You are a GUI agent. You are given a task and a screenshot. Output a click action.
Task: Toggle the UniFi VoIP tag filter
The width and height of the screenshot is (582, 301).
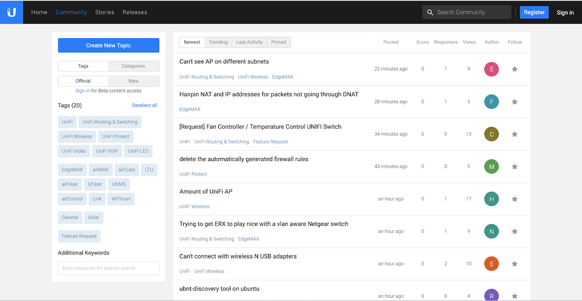pyautogui.click(x=107, y=151)
